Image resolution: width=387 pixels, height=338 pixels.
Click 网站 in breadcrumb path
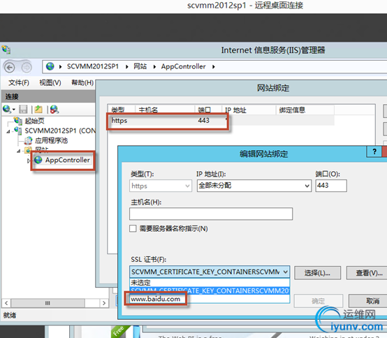140,66
